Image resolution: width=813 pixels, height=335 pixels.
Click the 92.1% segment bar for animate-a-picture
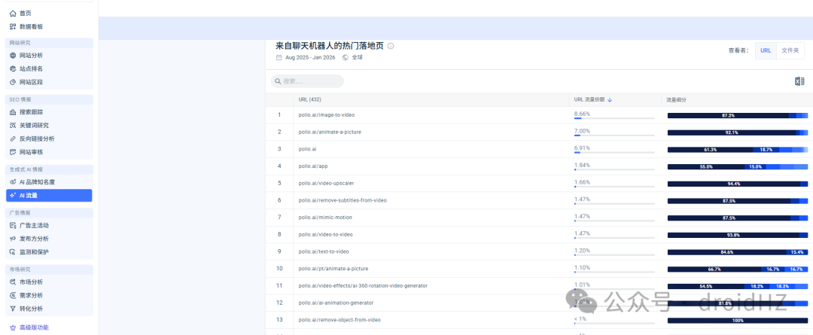732,132
